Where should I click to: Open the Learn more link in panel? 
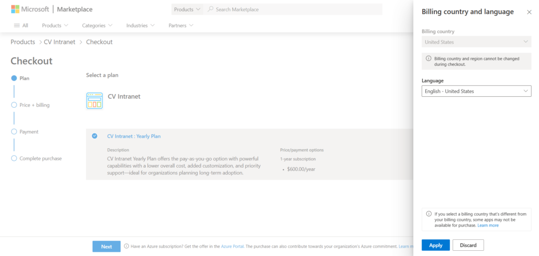(488, 226)
